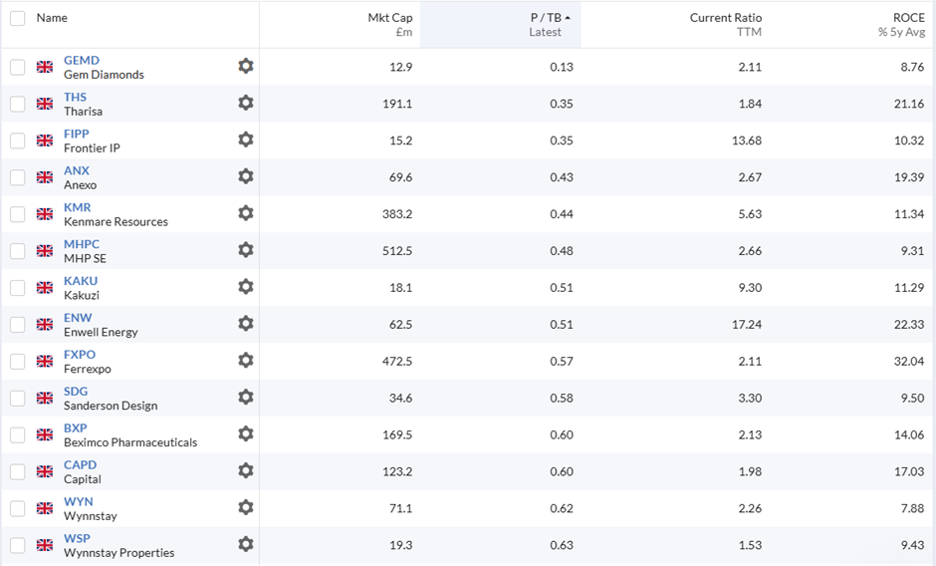This screenshot has width=936, height=566.
Task: Open settings gear for Anexo row
Action: coord(245,176)
